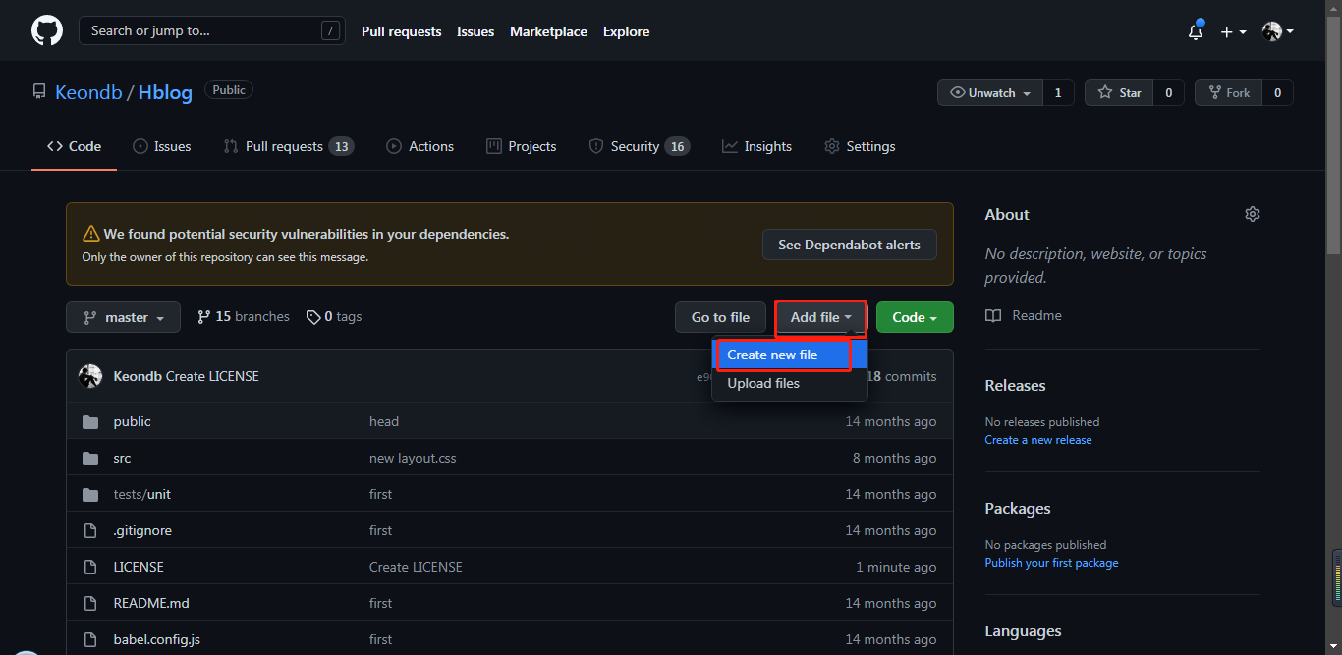
Task: Click Issues in the top navigation
Action: tap(475, 31)
